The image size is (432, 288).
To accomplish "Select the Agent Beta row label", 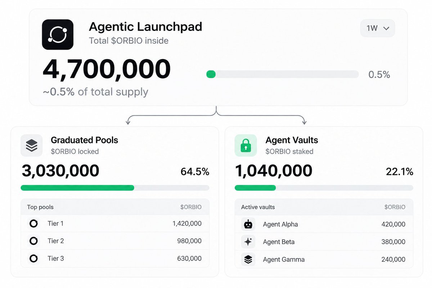I will pyautogui.click(x=279, y=242).
